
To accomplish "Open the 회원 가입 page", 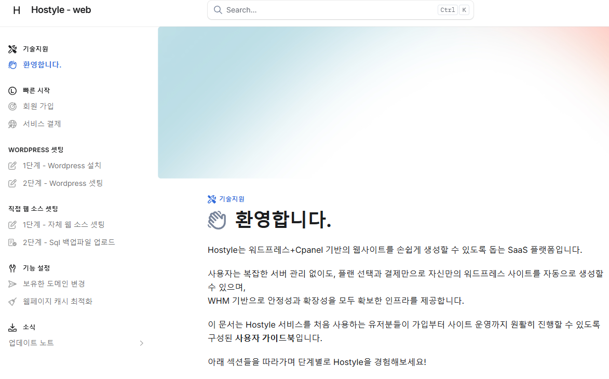I will [38, 106].
